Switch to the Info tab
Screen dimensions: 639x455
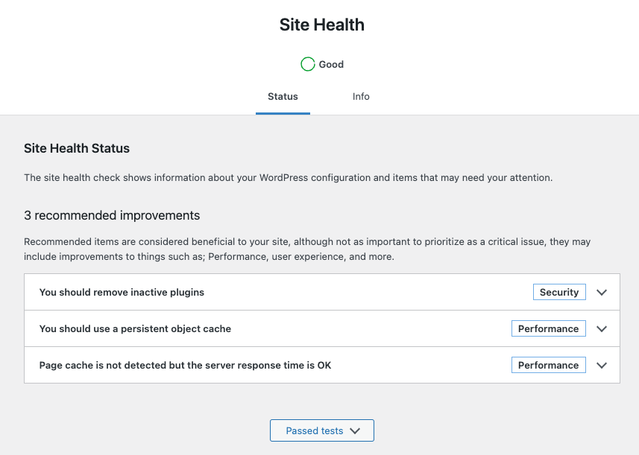click(x=361, y=97)
